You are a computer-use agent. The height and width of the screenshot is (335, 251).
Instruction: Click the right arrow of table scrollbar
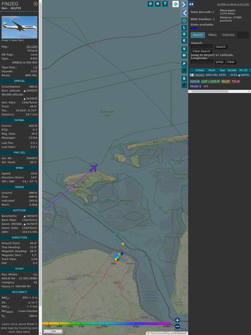coord(249,91)
